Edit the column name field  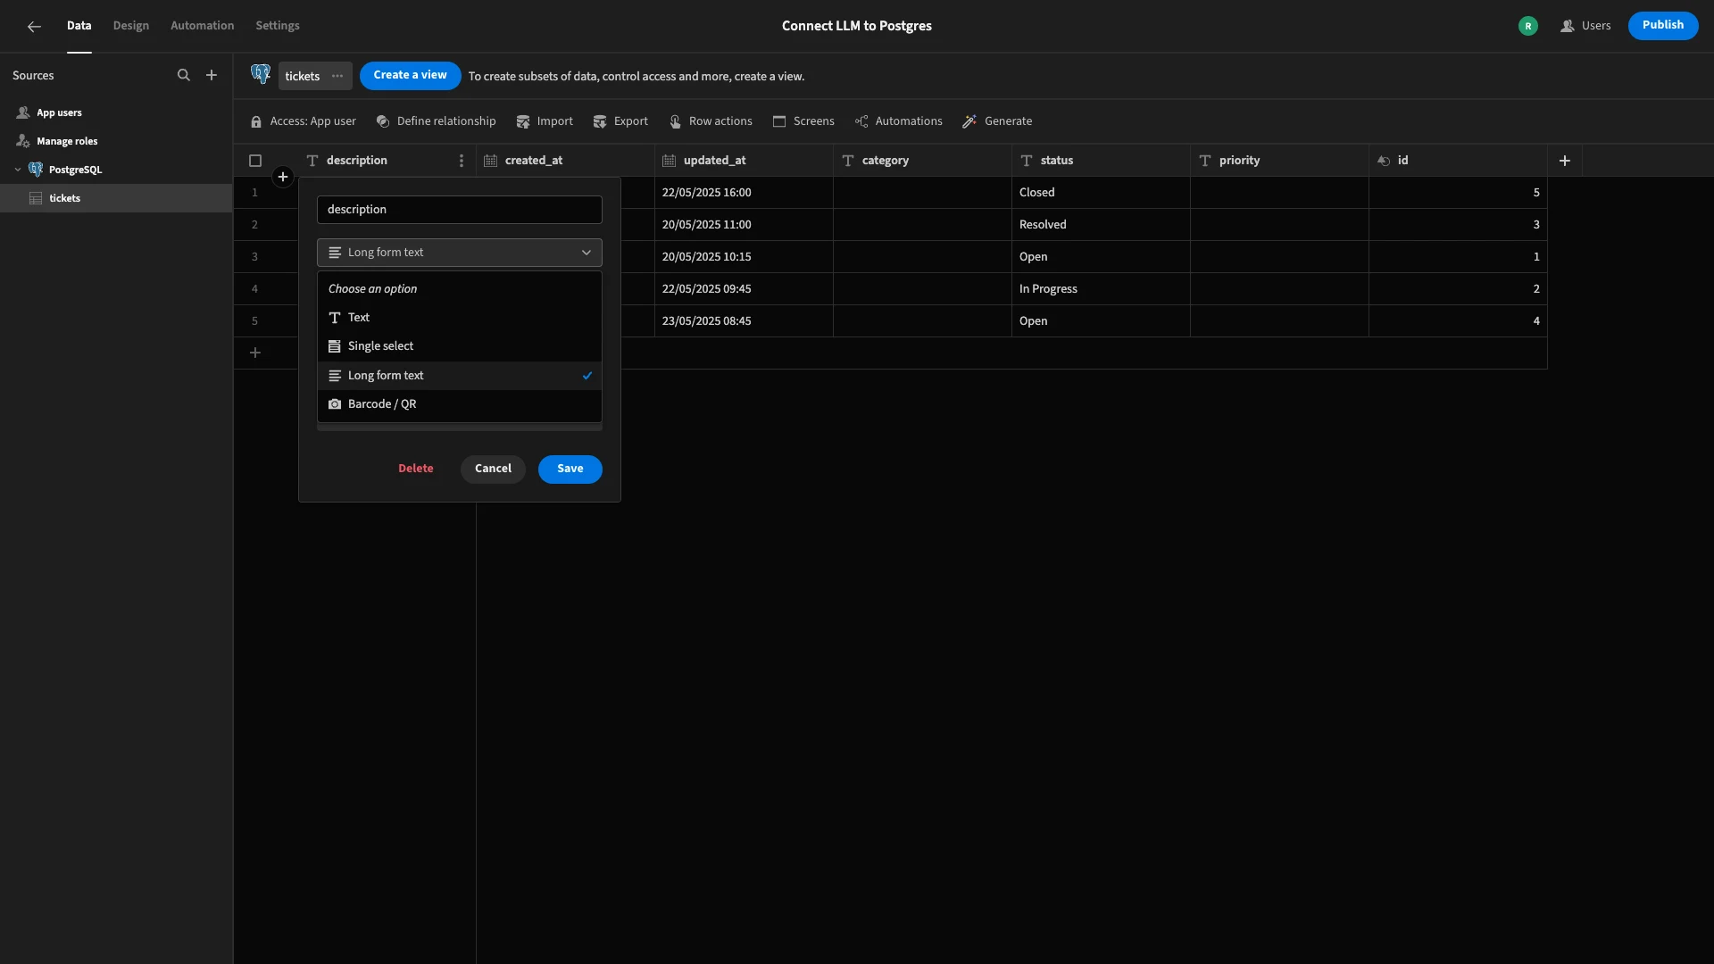(x=460, y=210)
